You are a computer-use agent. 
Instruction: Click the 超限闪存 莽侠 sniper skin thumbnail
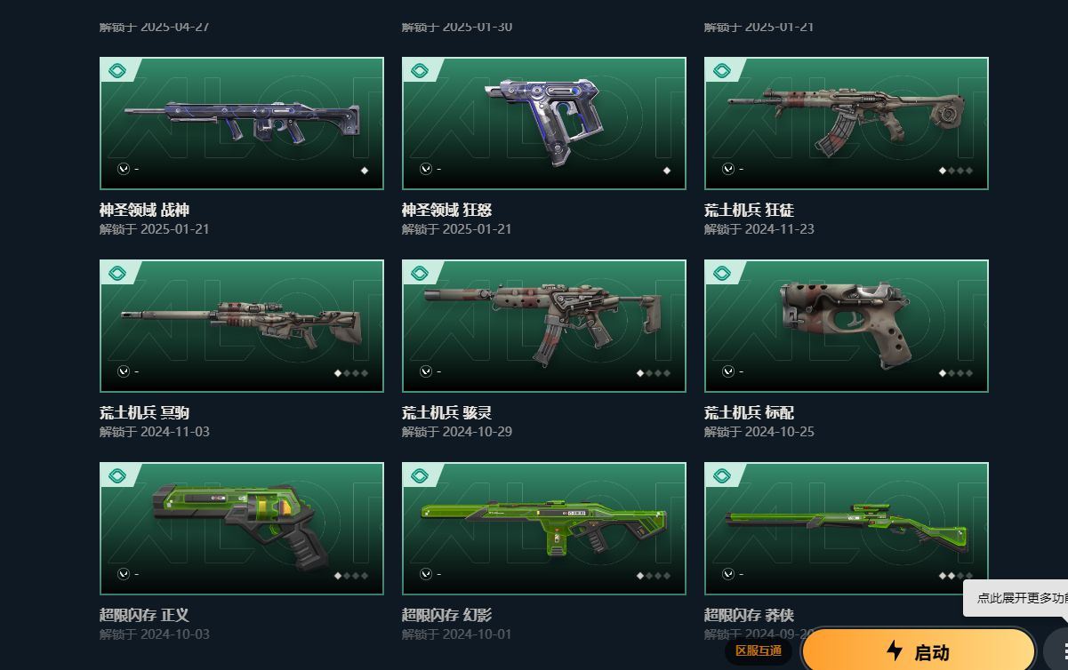tap(847, 529)
